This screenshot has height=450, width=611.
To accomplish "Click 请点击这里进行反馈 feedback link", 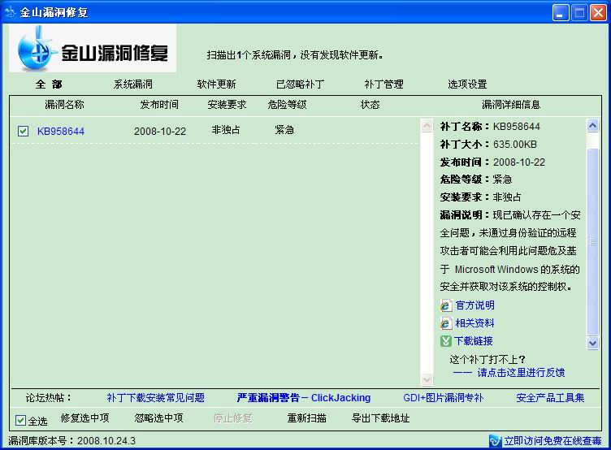I will tap(521, 373).
